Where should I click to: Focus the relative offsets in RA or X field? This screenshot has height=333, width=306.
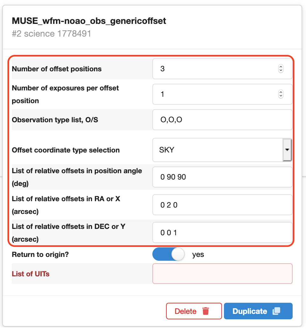tap(222, 205)
